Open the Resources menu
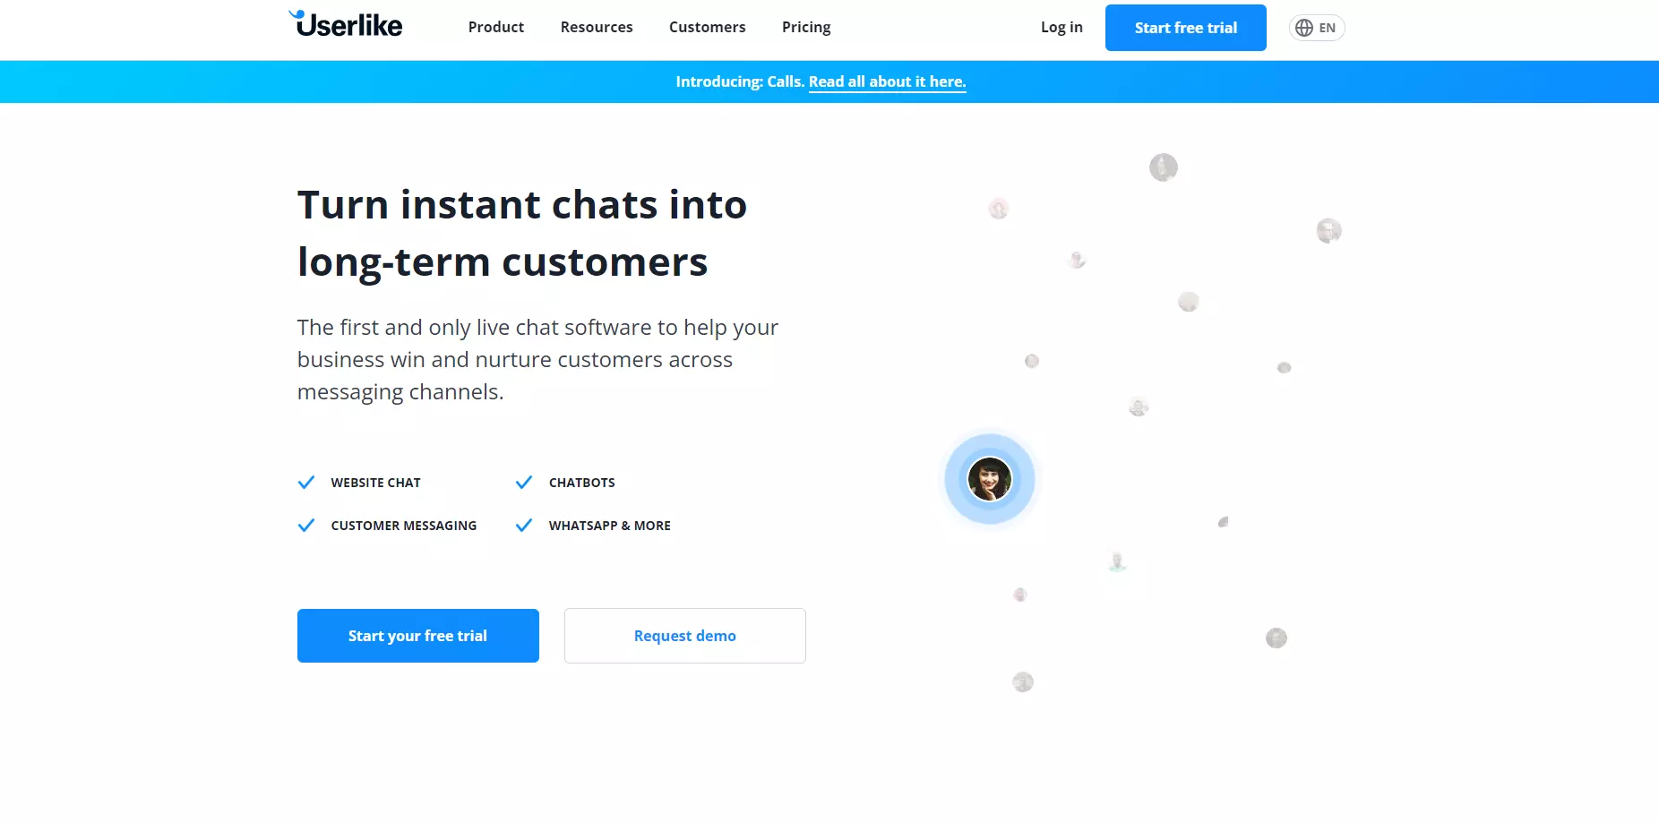1659x822 pixels. coord(597,27)
